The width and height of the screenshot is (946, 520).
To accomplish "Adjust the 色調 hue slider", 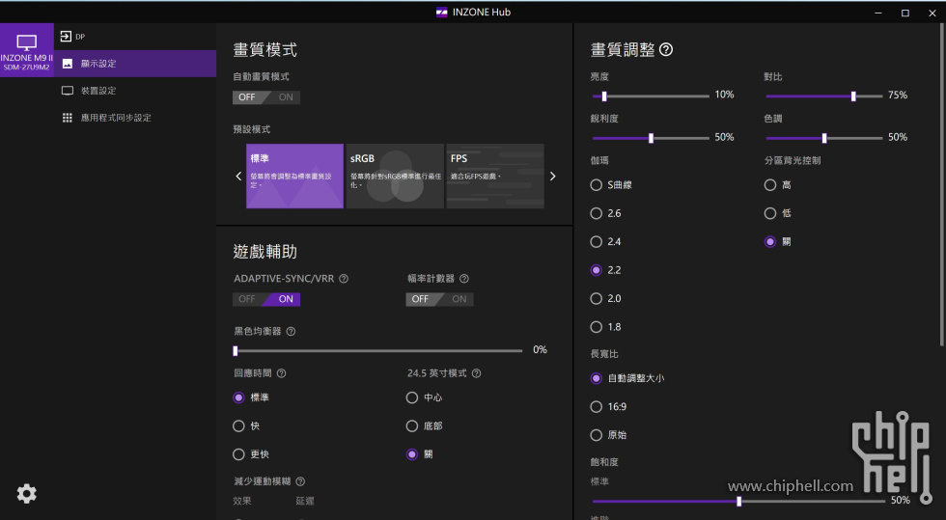I will [x=824, y=138].
